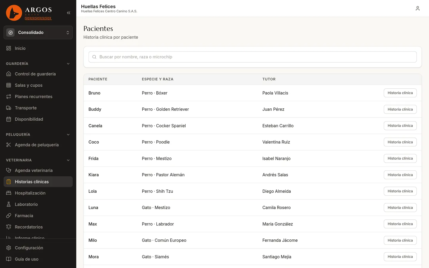Click the cell Gato · Siamés

[x=155, y=257]
